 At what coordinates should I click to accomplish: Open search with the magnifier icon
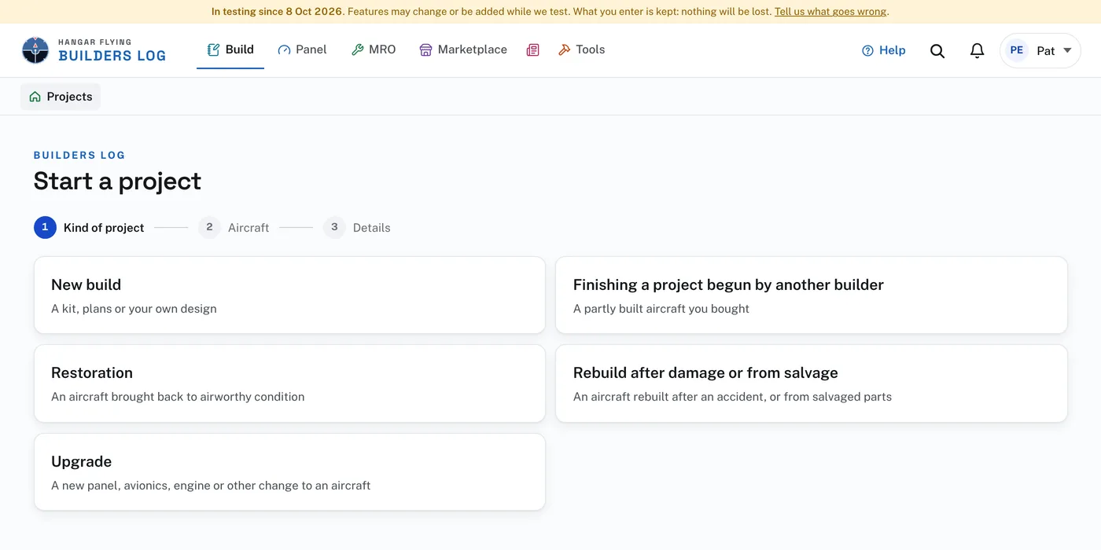pyautogui.click(x=937, y=50)
